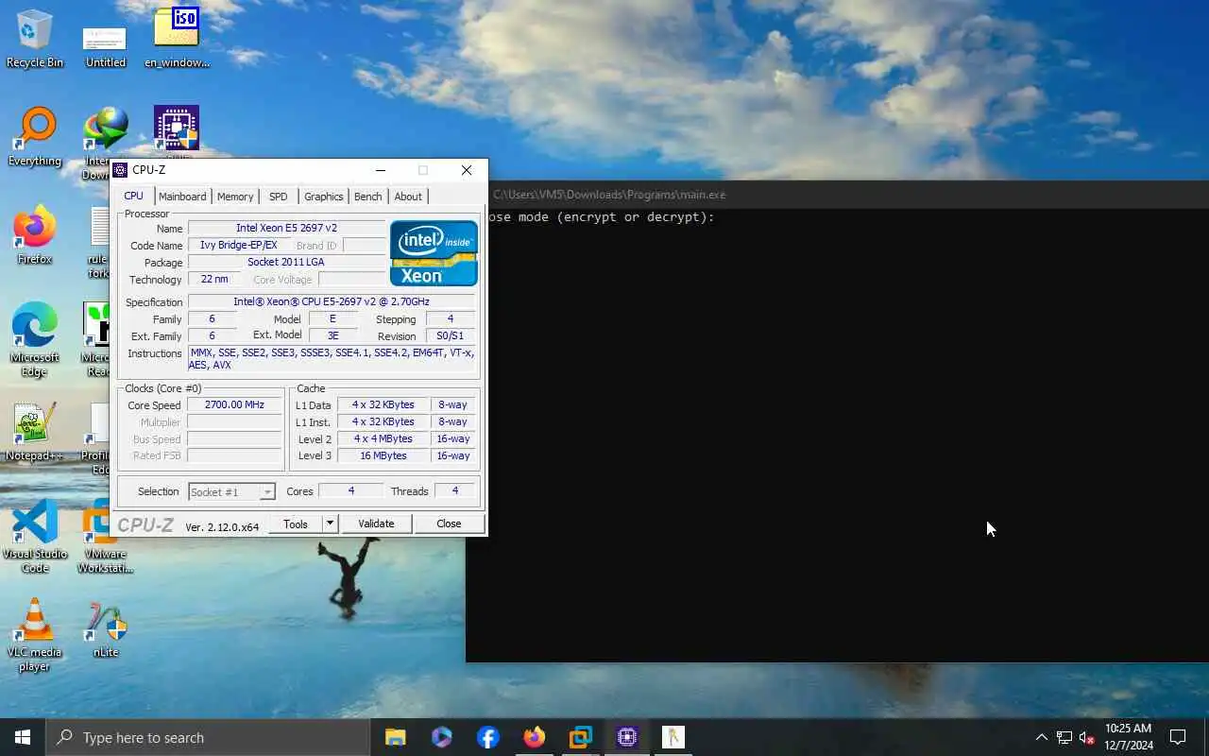1209x756 pixels.
Task: Click the Specification field with 2.70GHz
Action: click(332, 301)
